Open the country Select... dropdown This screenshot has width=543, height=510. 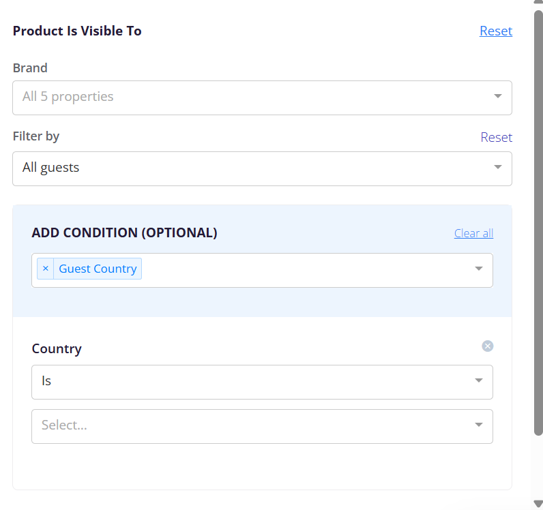coord(262,427)
